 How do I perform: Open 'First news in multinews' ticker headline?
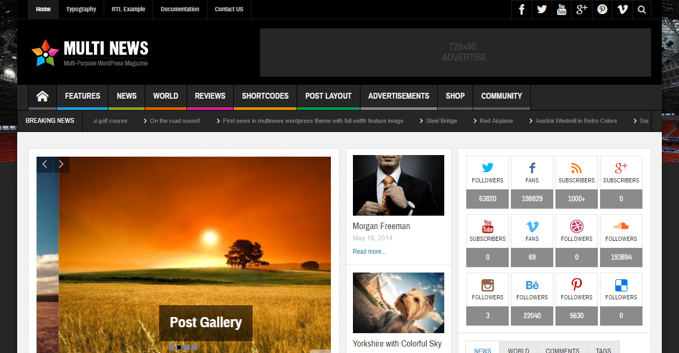click(x=313, y=121)
